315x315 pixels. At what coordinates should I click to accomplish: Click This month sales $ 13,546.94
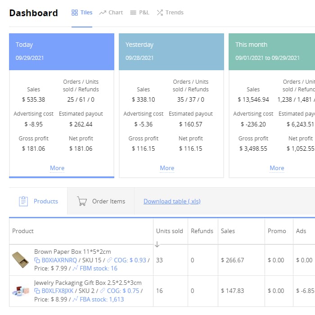(253, 99)
